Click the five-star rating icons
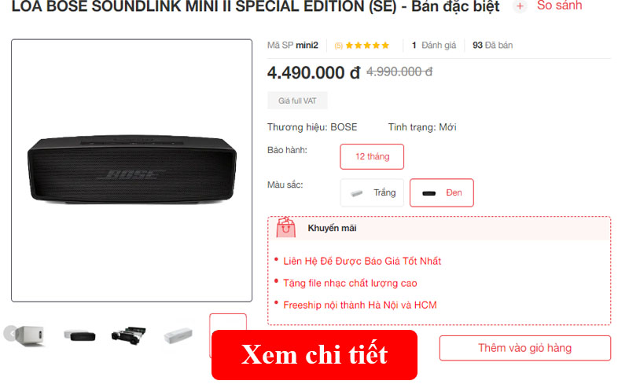 (367, 46)
